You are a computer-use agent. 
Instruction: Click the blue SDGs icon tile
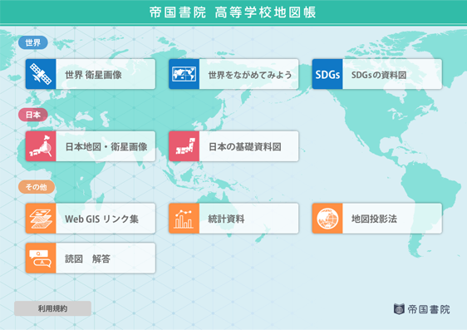(x=327, y=74)
